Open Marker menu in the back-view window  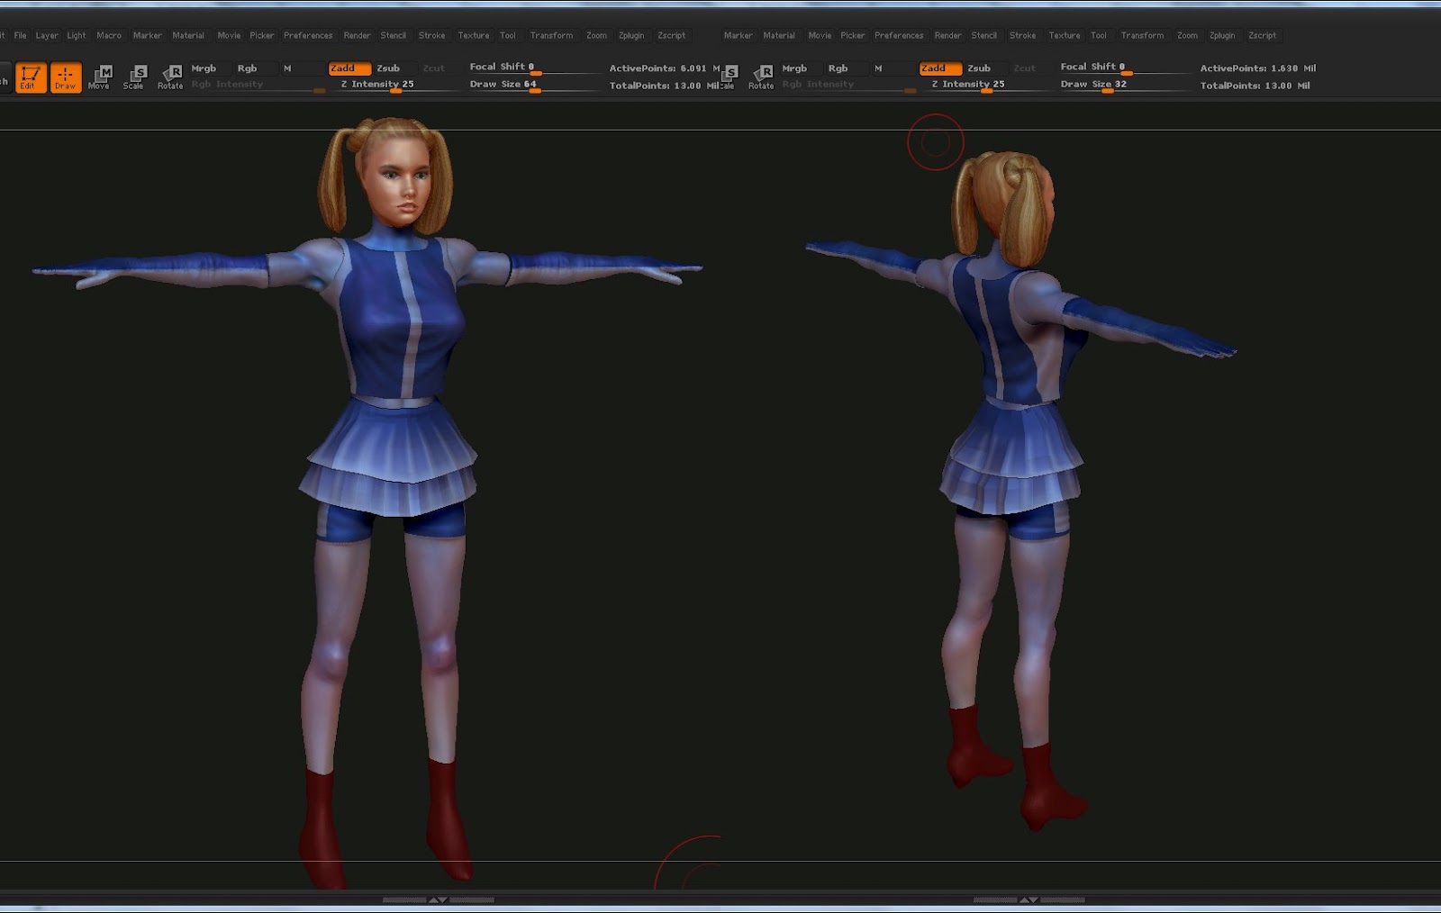739,36
